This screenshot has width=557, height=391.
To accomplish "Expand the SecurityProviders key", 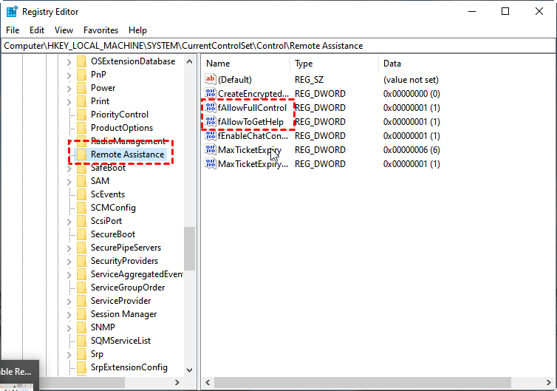I will [69, 261].
